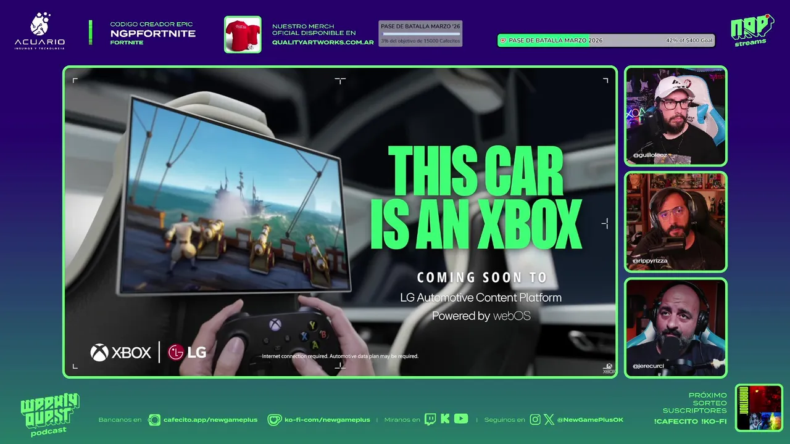Click the Twitch icon in footer
Image resolution: width=790 pixels, height=444 pixels.
coord(430,420)
